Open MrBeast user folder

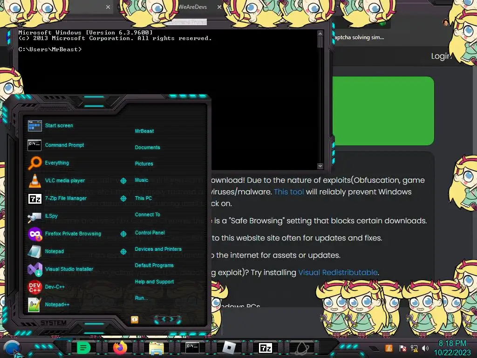click(x=144, y=131)
